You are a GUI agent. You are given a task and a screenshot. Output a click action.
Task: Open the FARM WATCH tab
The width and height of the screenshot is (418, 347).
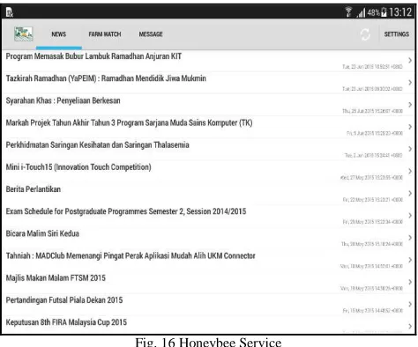[x=105, y=34]
